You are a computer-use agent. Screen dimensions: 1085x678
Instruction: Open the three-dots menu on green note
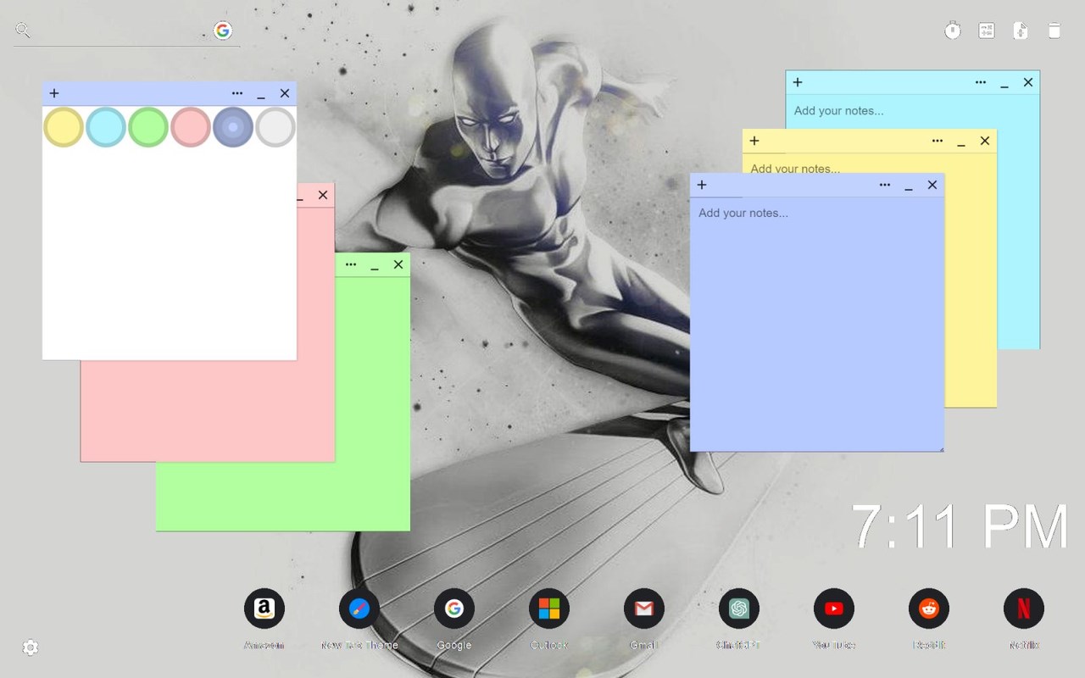point(351,264)
